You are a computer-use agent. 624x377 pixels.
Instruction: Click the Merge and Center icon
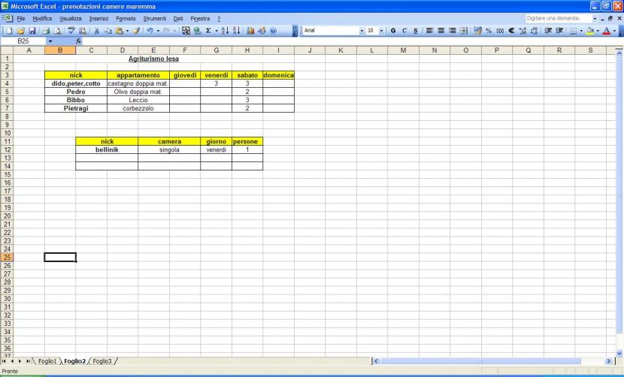(x=464, y=31)
